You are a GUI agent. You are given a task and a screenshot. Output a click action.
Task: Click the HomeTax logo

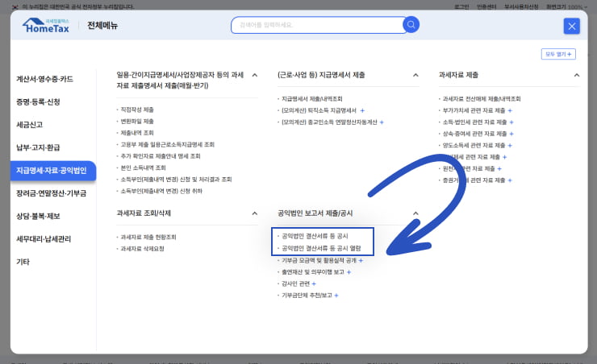[x=50, y=26]
